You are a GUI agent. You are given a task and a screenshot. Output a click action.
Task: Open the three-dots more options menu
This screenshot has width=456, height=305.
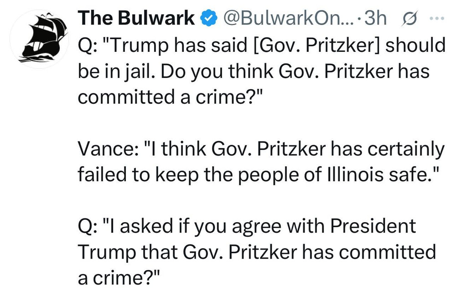coord(435,19)
